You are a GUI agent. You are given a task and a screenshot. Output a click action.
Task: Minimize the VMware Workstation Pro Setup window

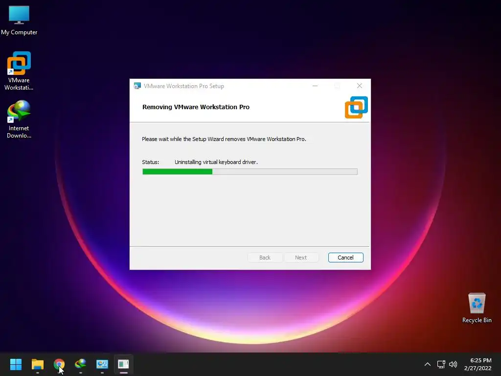[x=315, y=86]
